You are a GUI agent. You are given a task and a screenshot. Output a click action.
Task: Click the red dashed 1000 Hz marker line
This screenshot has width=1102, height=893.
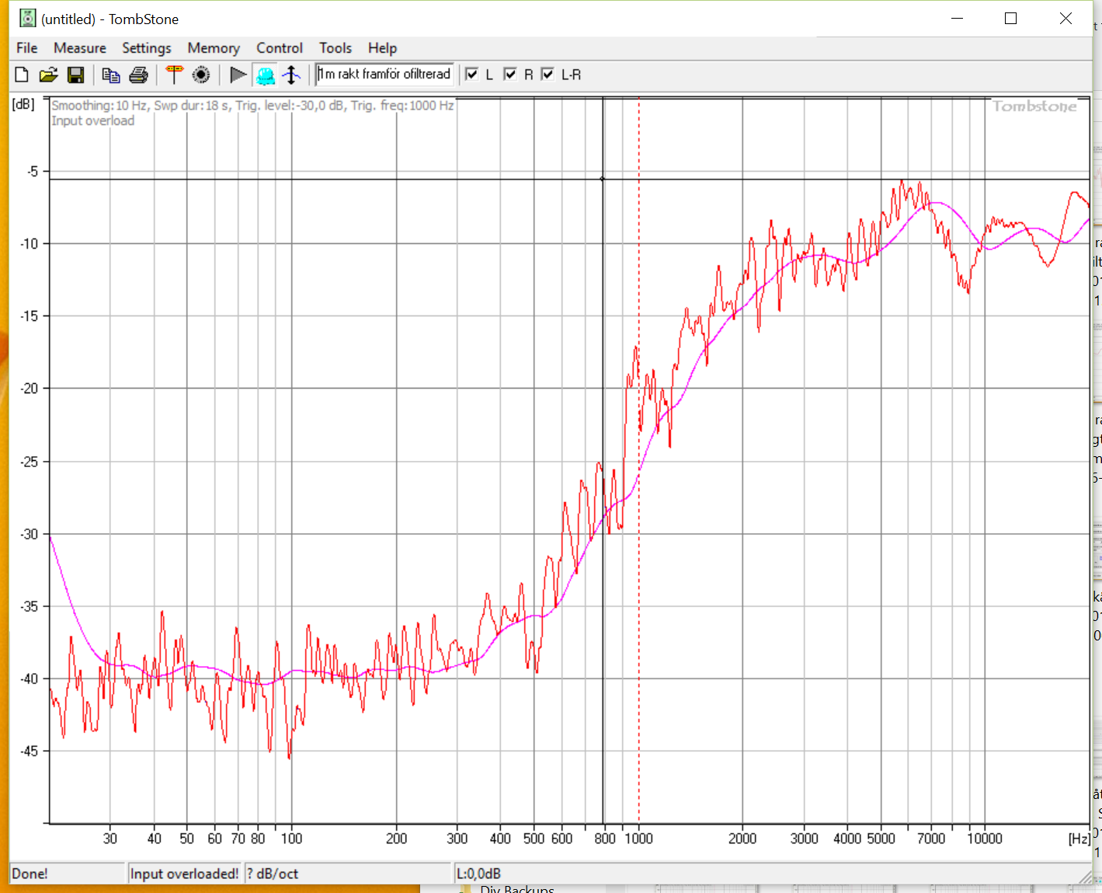(639, 459)
